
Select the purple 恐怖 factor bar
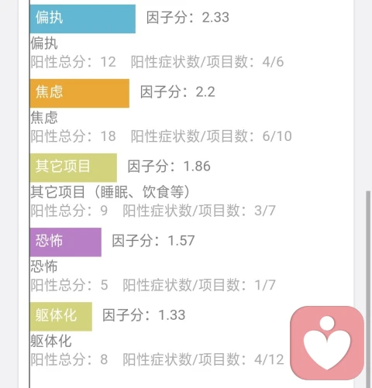[66, 242]
